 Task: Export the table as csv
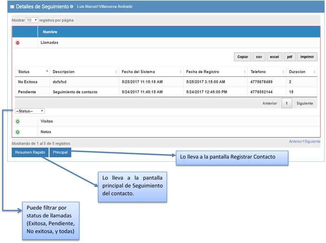coord(259,57)
